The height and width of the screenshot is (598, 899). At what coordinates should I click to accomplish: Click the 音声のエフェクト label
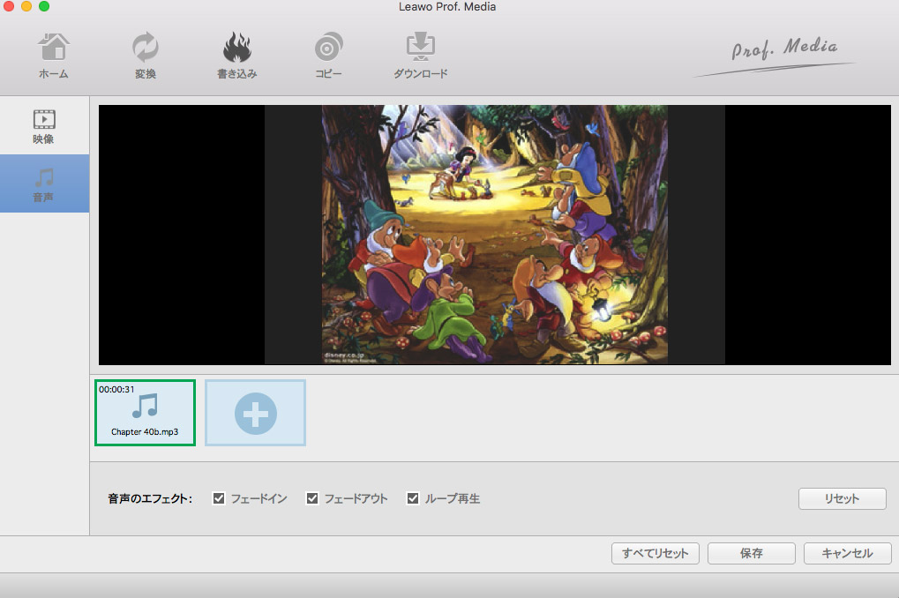tap(150, 499)
